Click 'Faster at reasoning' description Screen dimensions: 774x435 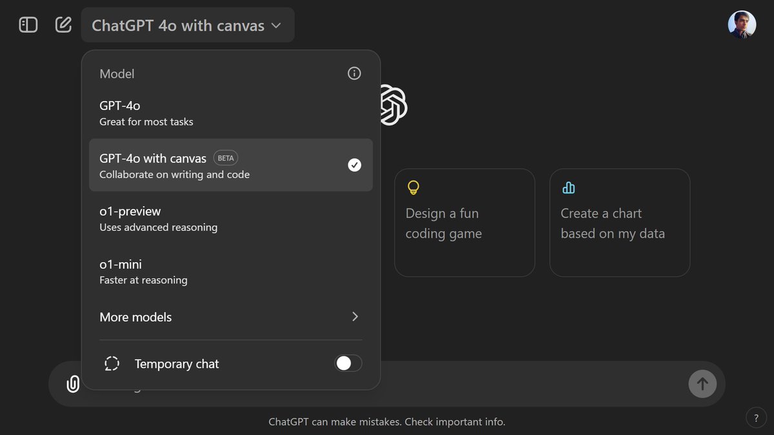click(x=143, y=280)
